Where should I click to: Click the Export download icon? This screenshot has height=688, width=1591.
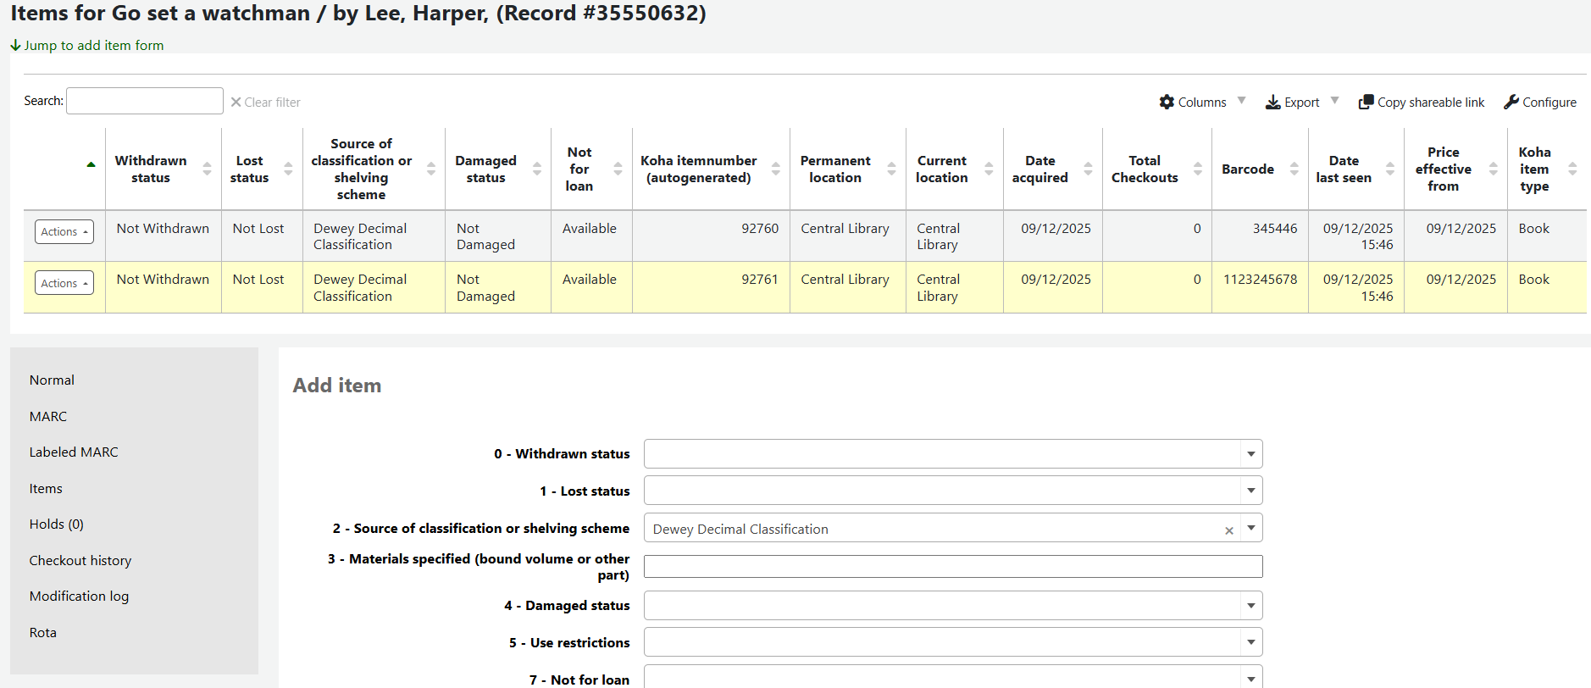point(1272,102)
